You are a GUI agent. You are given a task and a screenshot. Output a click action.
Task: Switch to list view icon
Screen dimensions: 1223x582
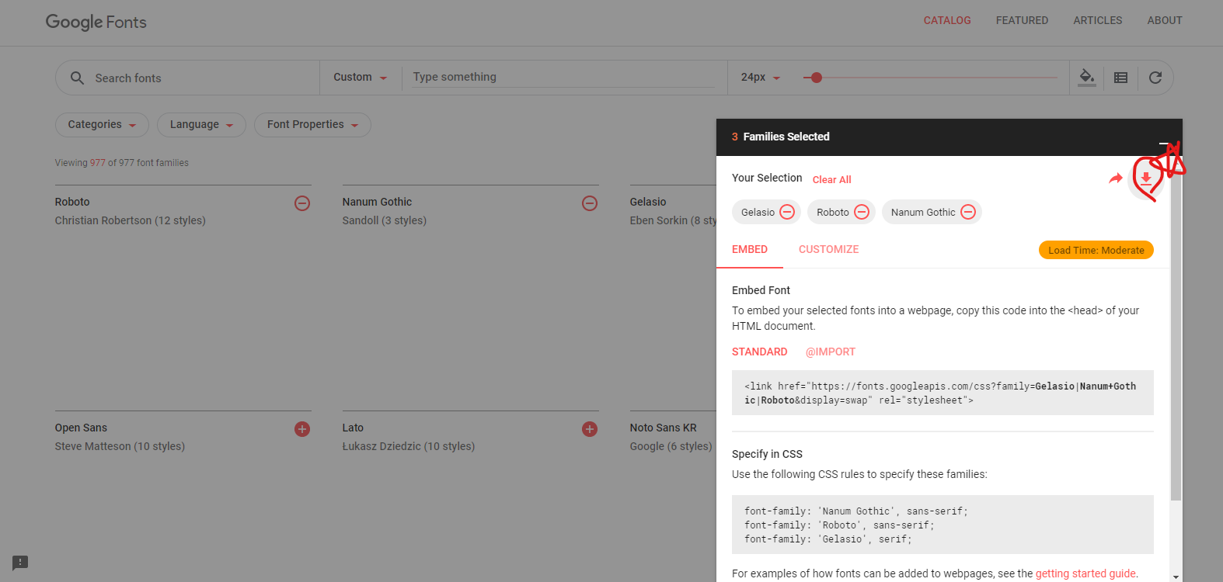coord(1120,78)
